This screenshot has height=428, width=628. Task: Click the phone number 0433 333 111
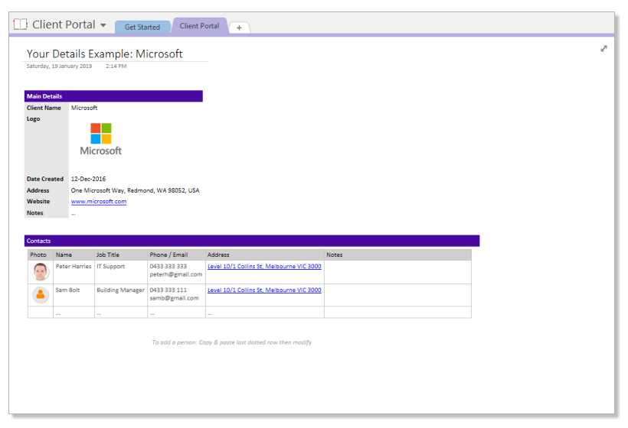168,290
